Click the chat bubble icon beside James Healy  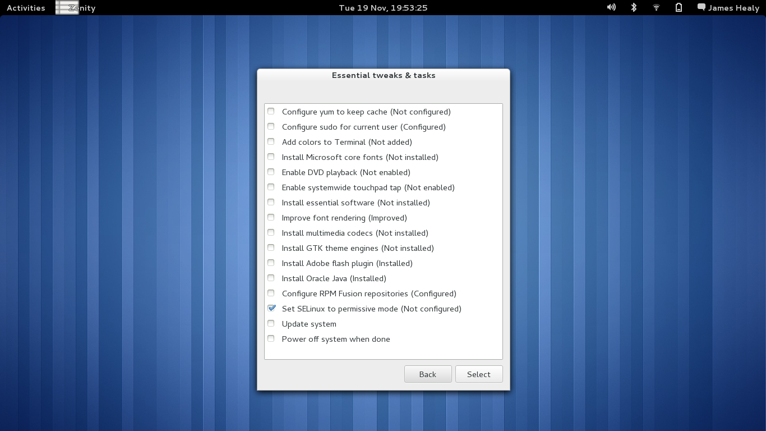click(701, 7)
